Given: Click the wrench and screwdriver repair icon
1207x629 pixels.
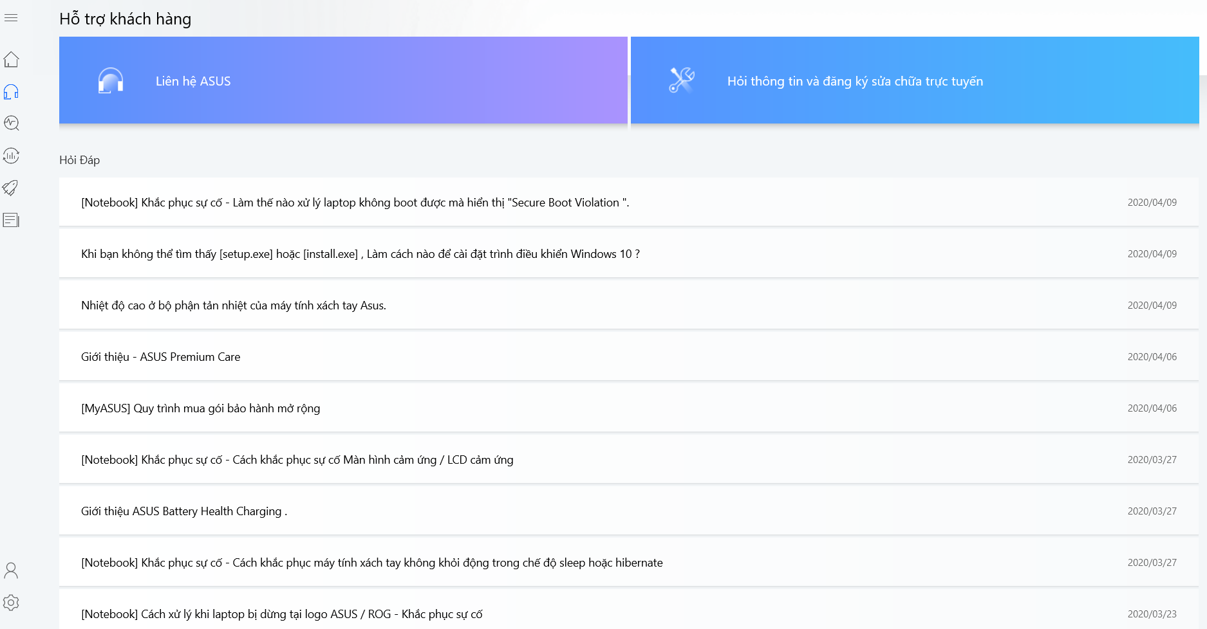Looking at the screenshot, I should pyautogui.click(x=682, y=80).
